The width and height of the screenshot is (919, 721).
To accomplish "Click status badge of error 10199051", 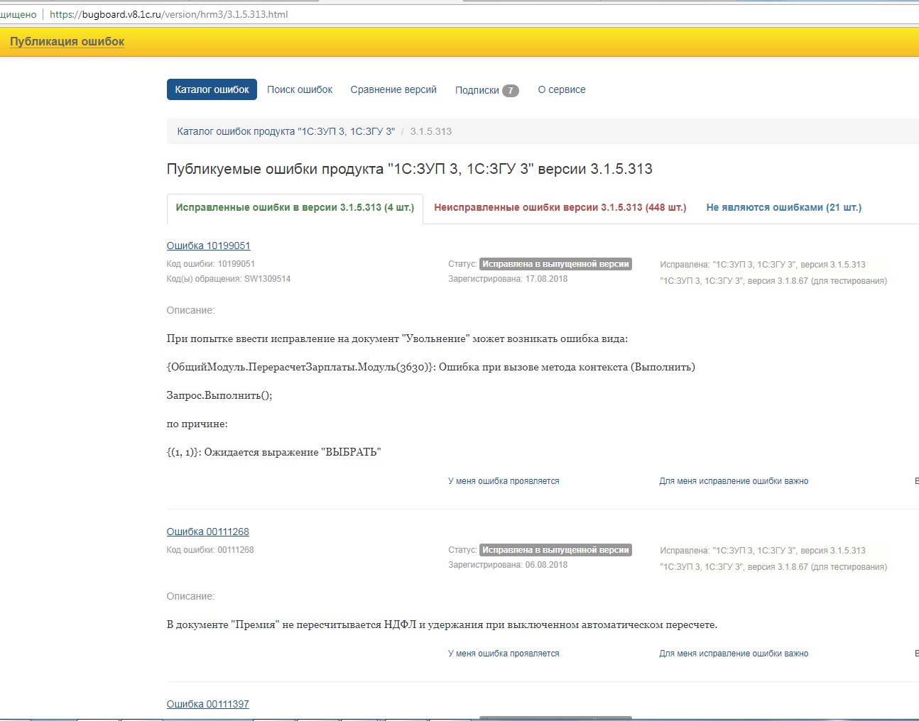I will [x=555, y=264].
